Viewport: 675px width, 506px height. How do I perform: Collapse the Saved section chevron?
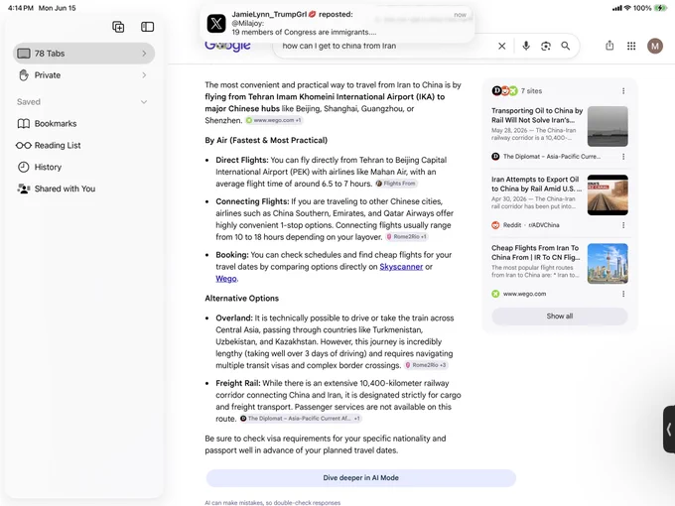point(144,102)
